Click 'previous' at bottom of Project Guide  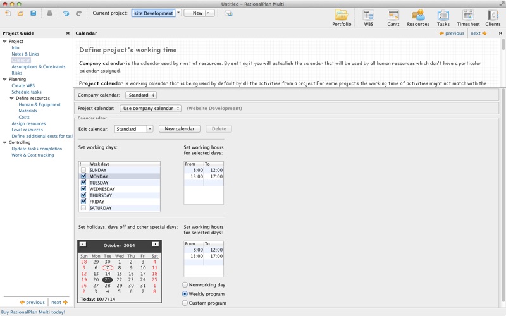point(32,303)
